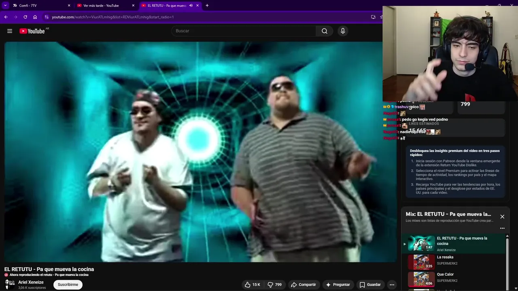
Task: Click the Ariel Xeneize channel avatar
Action: pos(10,284)
